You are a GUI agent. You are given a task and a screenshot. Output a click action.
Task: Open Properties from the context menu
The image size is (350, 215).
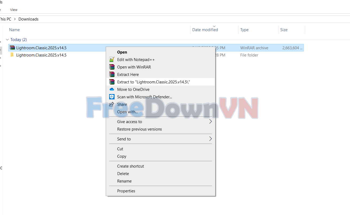pyautogui.click(x=126, y=191)
